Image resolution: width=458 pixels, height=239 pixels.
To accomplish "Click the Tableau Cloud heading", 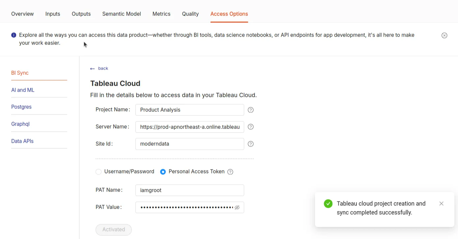I will pos(115,83).
